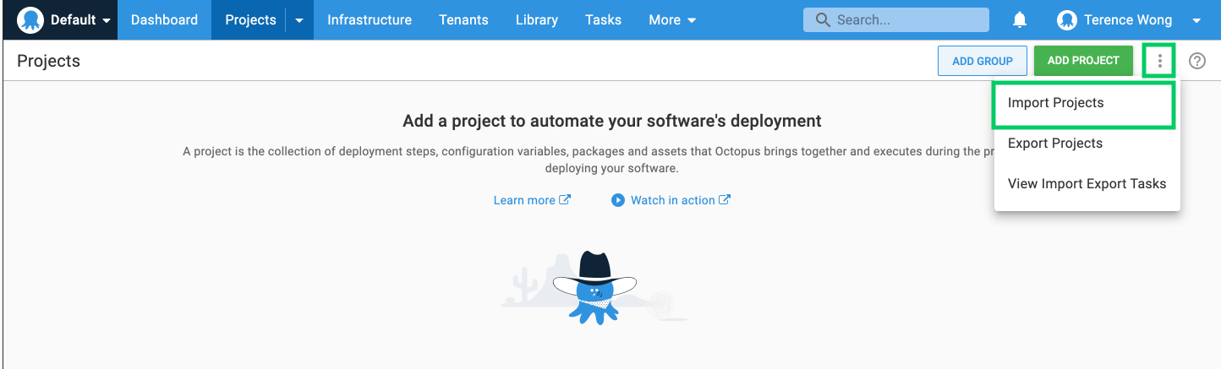The width and height of the screenshot is (1221, 369).
Task: Expand the user account menu arrow
Action: click(x=1196, y=20)
